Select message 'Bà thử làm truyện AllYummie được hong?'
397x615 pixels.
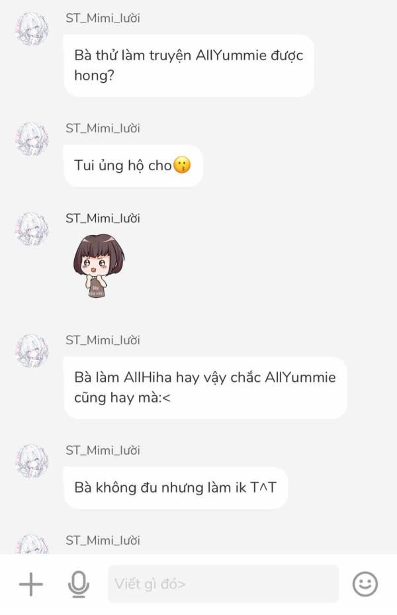189,66
